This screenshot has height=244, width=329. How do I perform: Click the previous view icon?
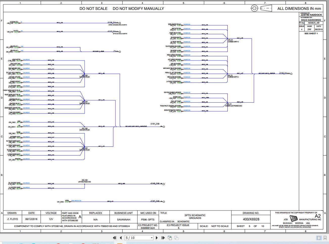tap(170, 238)
